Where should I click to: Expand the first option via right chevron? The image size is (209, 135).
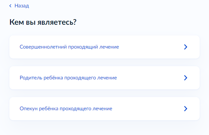tap(185, 47)
